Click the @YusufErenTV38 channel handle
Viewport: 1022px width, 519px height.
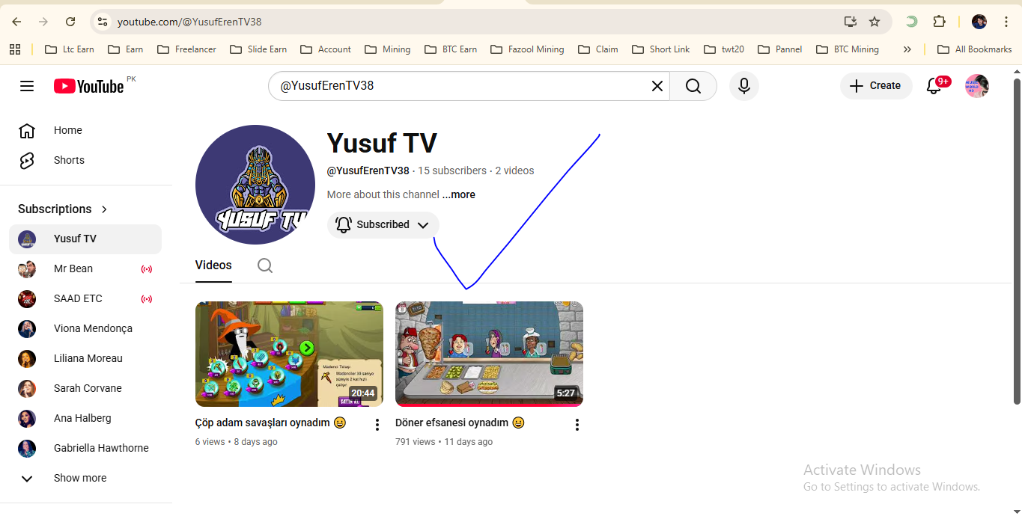point(368,171)
